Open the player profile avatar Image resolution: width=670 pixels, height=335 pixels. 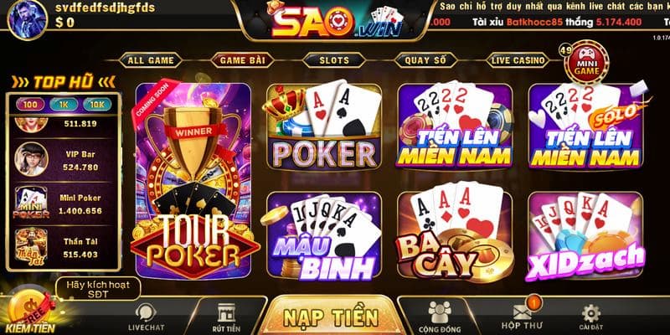pos(27,18)
